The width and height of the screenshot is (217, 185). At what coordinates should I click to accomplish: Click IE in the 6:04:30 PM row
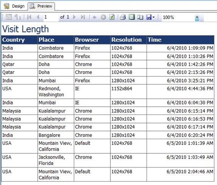[92, 103]
